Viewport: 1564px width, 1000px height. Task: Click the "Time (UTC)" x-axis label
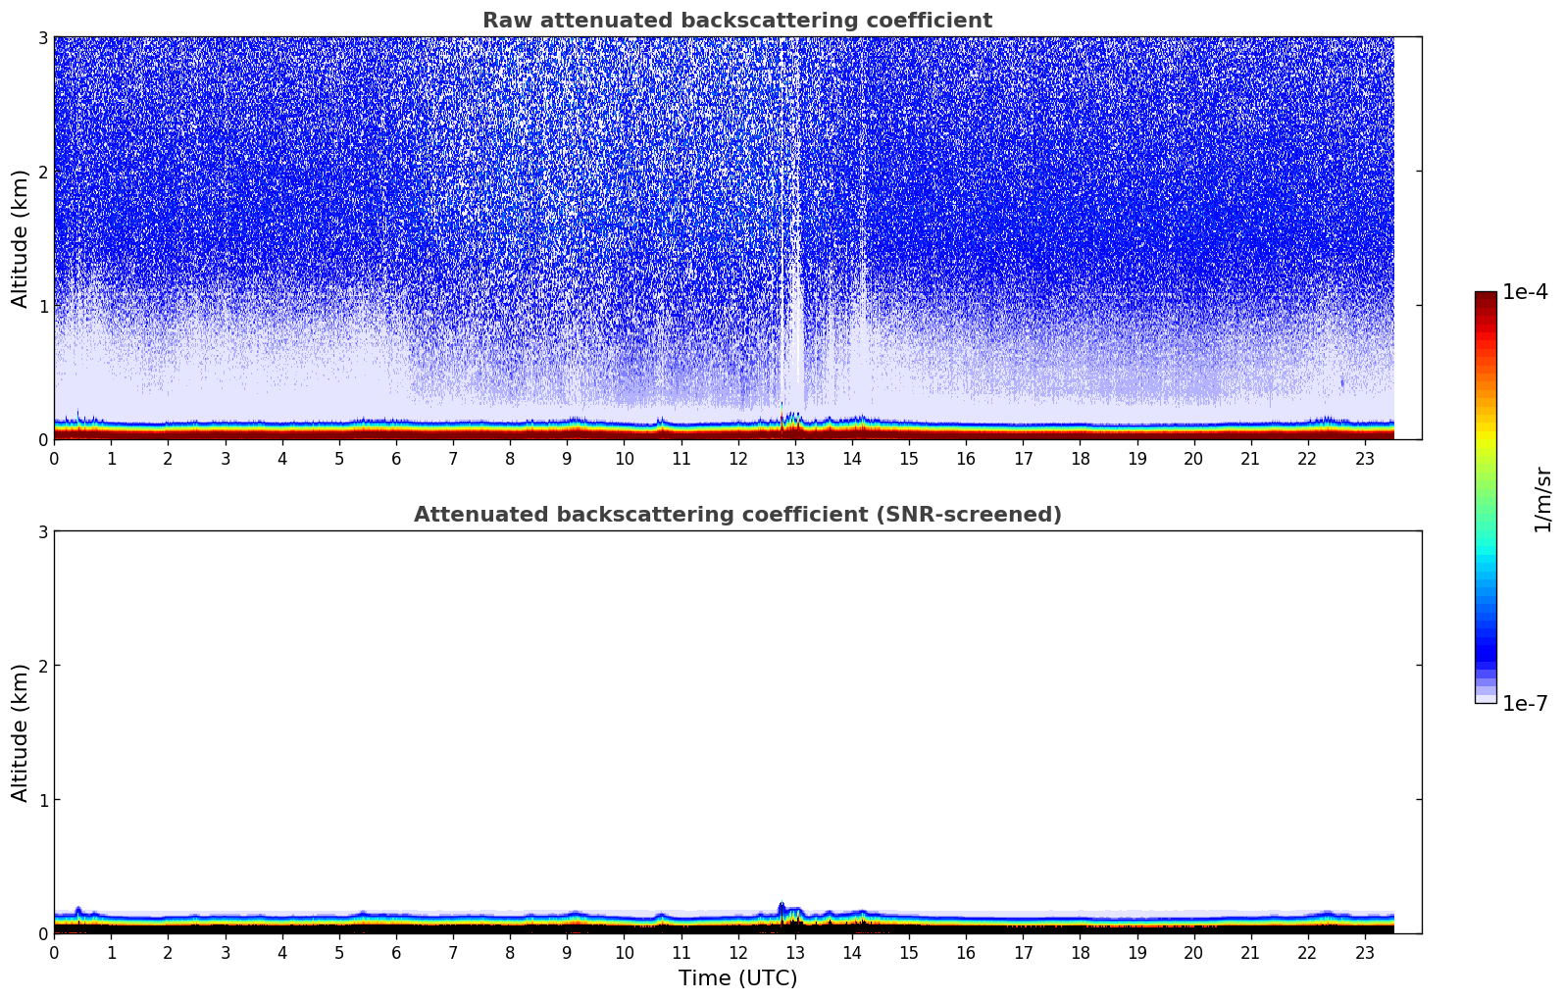pyautogui.click(x=737, y=977)
